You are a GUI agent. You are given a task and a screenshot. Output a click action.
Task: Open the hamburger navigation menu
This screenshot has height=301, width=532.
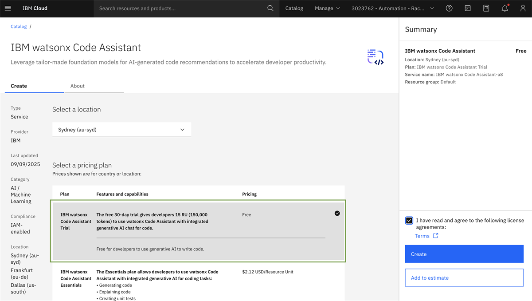pyautogui.click(x=8, y=8)
